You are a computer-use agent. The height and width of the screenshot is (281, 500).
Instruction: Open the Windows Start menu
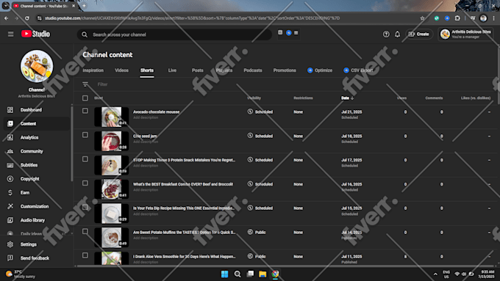coord(224,274)
